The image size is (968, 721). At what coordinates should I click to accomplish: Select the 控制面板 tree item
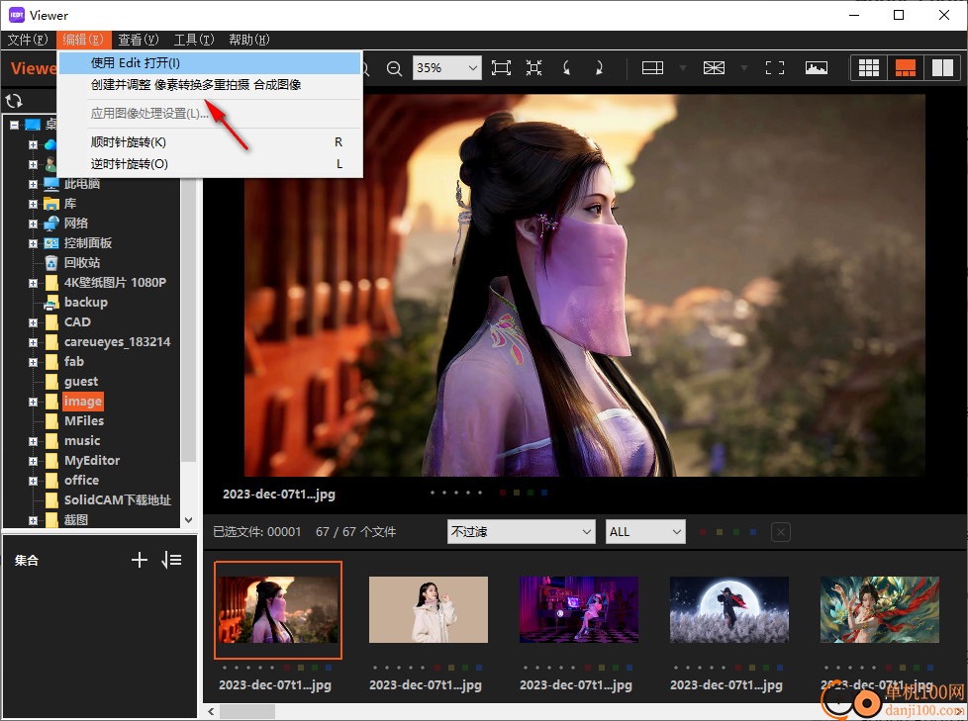pyautogui.click(x=88, y=243)
